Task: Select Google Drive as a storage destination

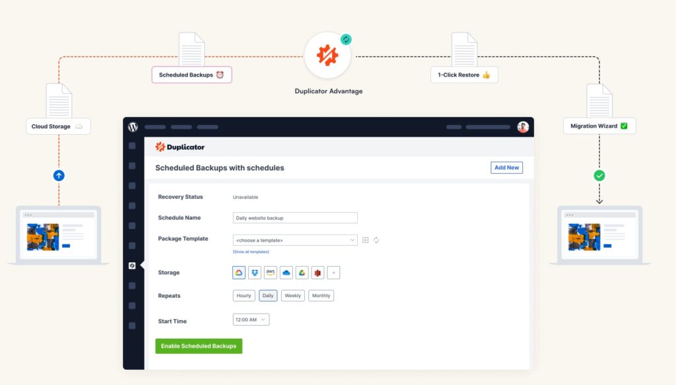Action: [x=302, y=272]
